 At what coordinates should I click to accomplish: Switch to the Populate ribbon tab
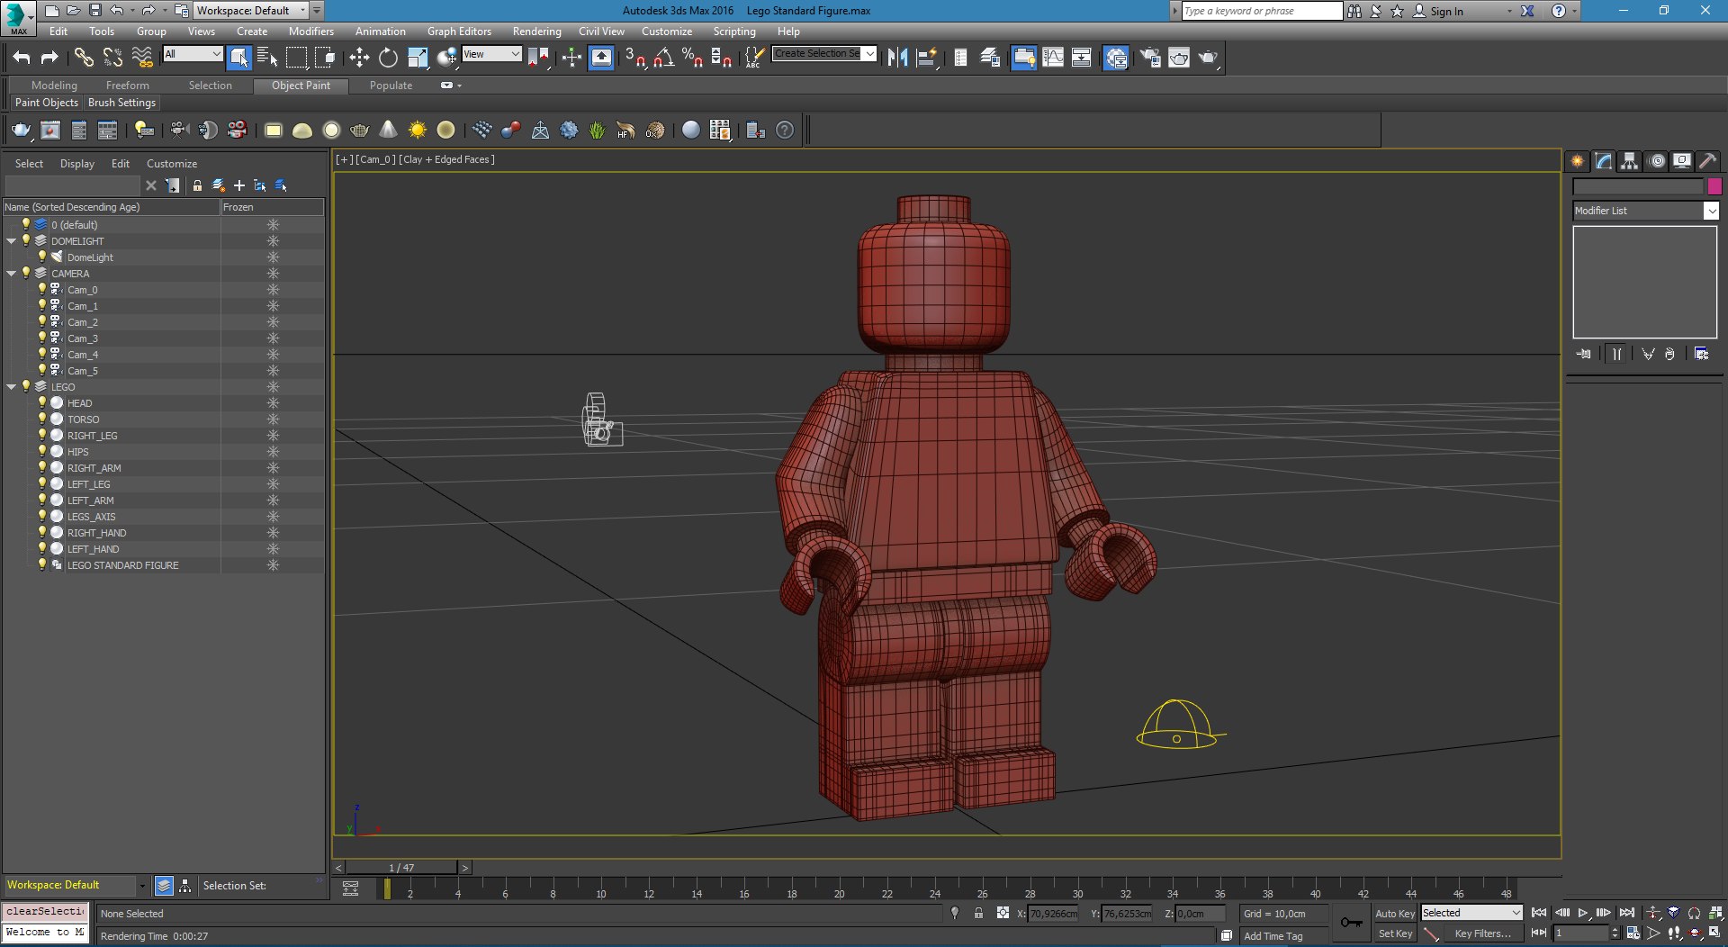click(391, 86)
